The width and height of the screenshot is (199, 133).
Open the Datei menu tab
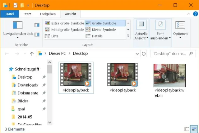click(x=10, y=14)
